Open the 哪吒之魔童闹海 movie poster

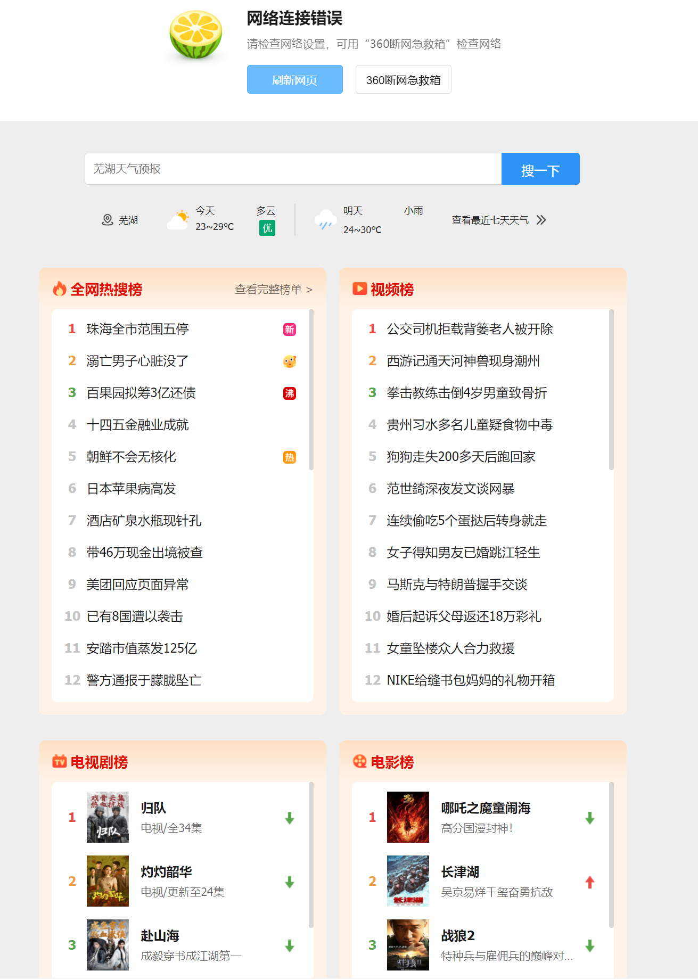[408, 817]
